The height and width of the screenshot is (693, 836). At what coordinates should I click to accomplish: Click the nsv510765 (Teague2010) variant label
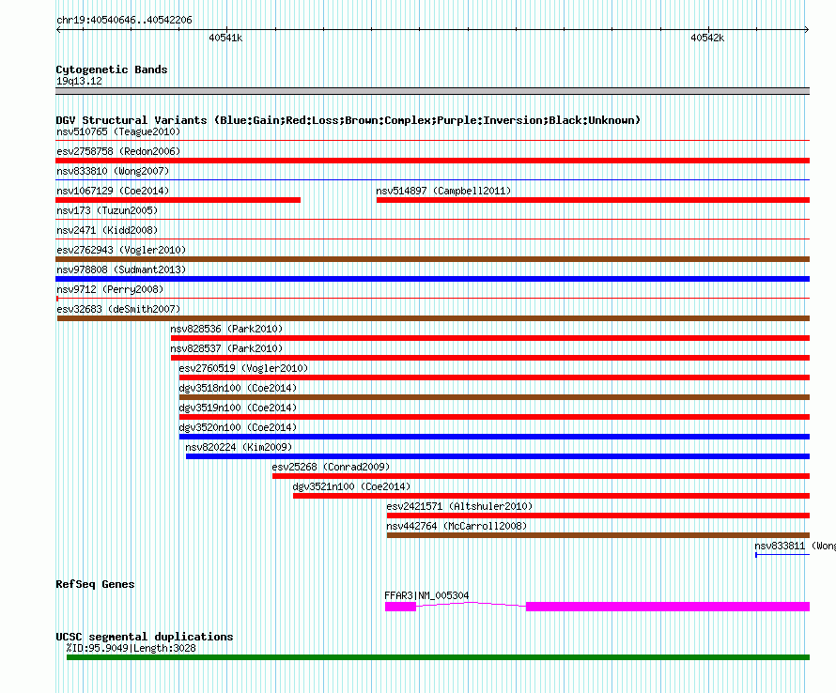click(x=118, y=131)
